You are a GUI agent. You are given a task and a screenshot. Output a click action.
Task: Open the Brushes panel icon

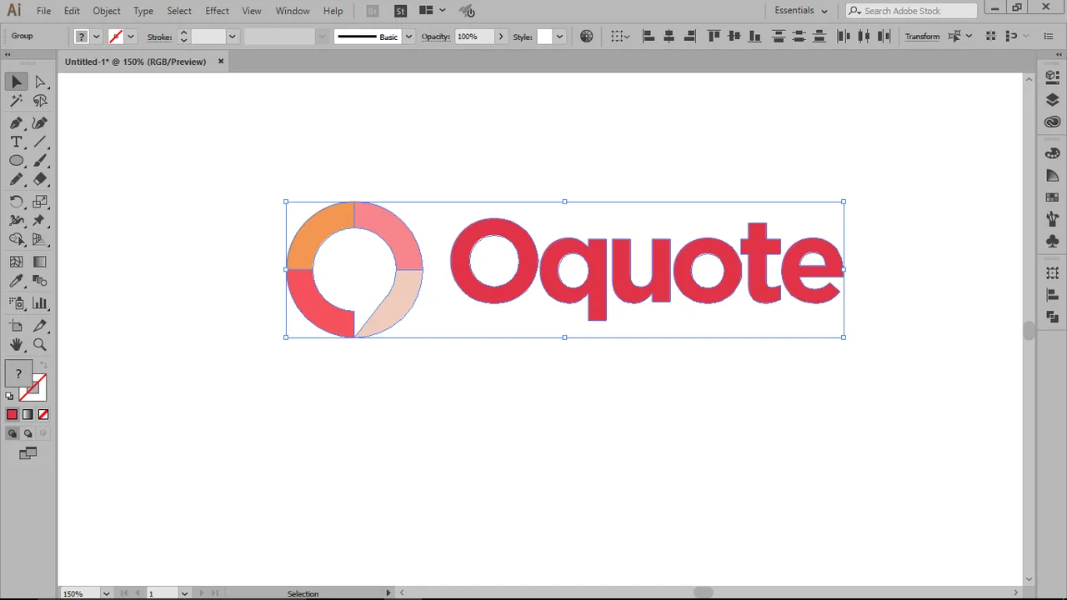coord(1052,219)
